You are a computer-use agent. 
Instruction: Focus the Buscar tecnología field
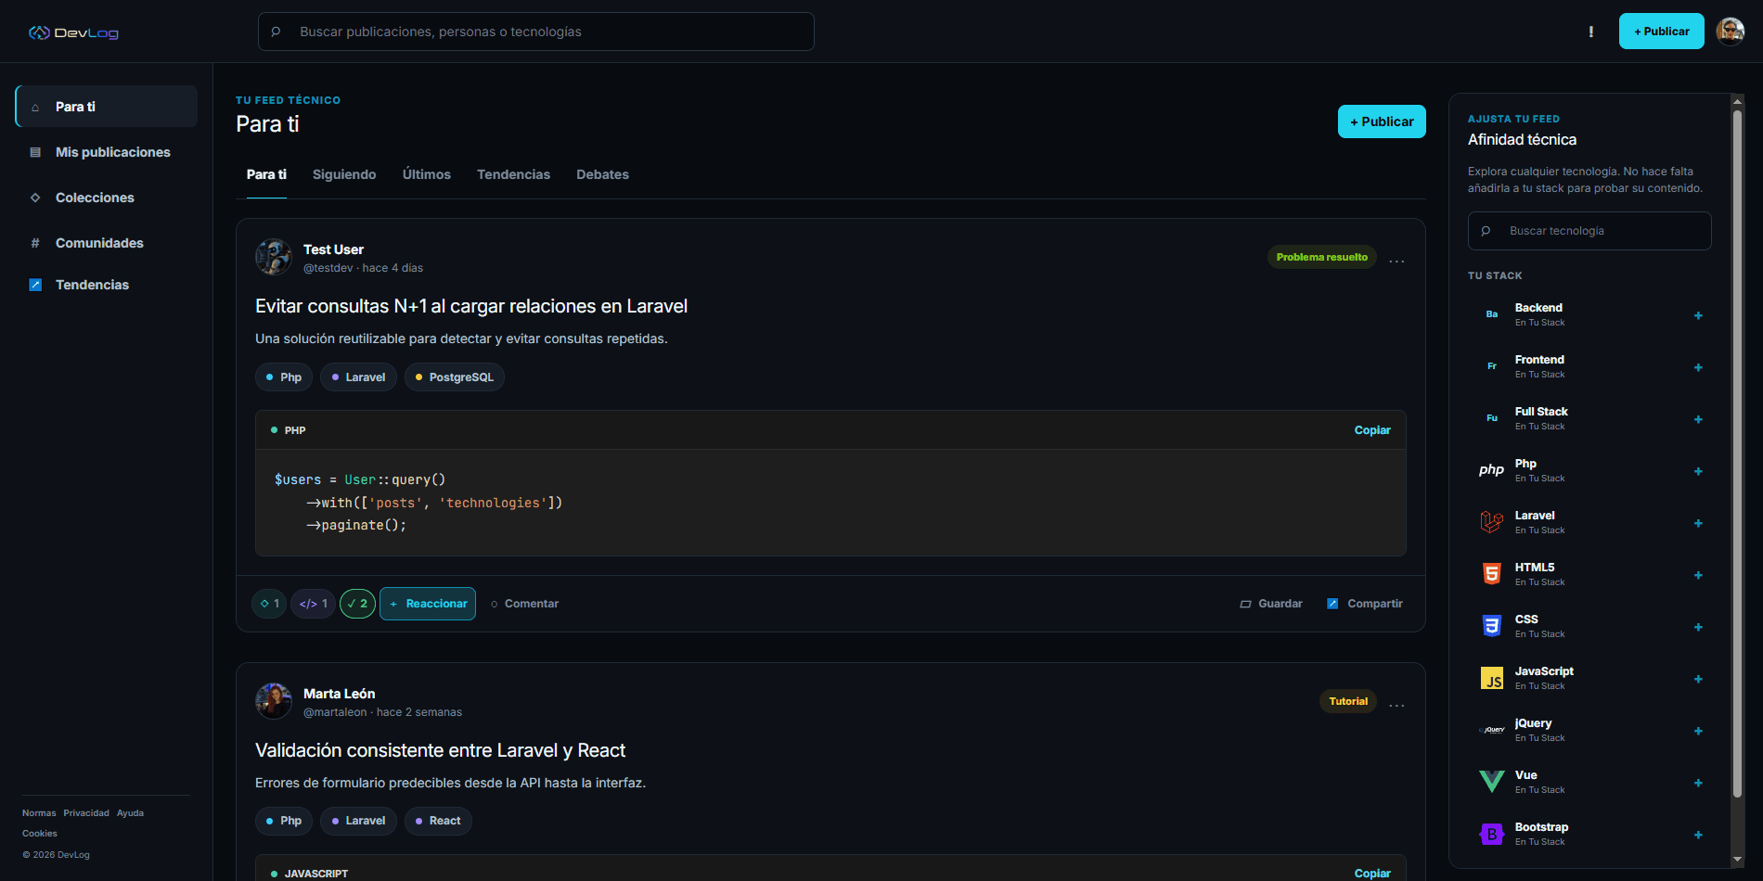[1589, 231]
